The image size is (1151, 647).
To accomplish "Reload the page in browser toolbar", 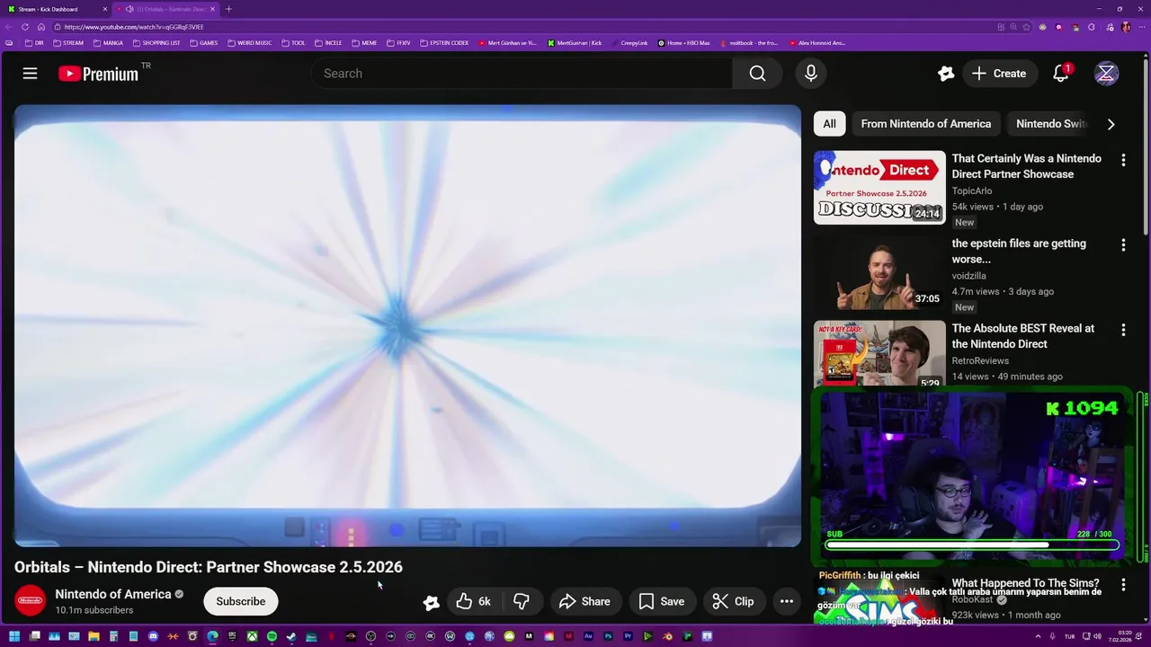I will click(25, 27).
